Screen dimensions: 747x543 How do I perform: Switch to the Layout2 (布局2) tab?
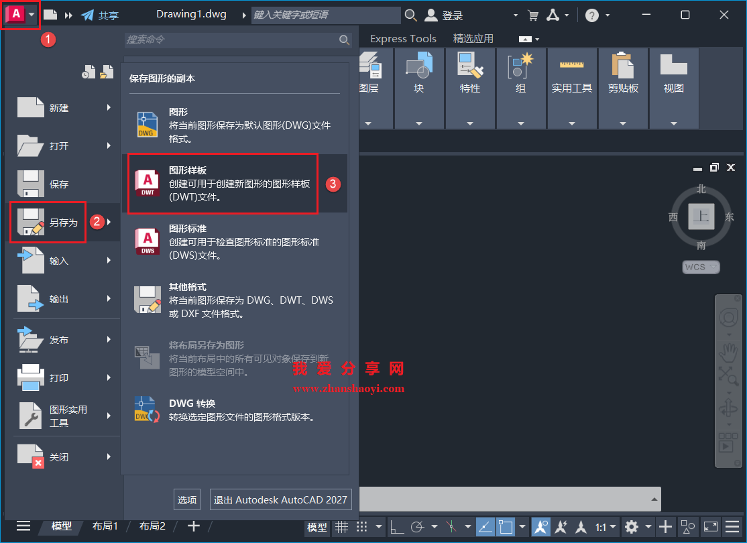152,526
